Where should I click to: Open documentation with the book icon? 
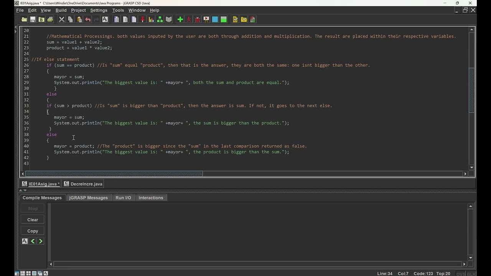pyautogui.click(x=169, y=20)
